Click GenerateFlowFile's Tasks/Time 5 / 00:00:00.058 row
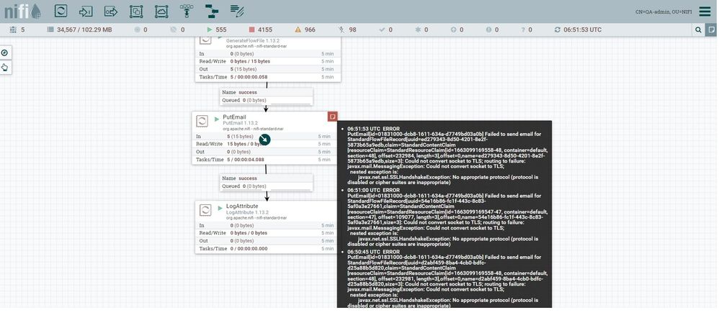Screen dimensions: 719x336 [x=268, y=77]
